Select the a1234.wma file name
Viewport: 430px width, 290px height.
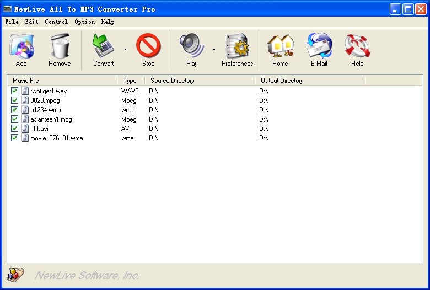(x=46, y=110)
